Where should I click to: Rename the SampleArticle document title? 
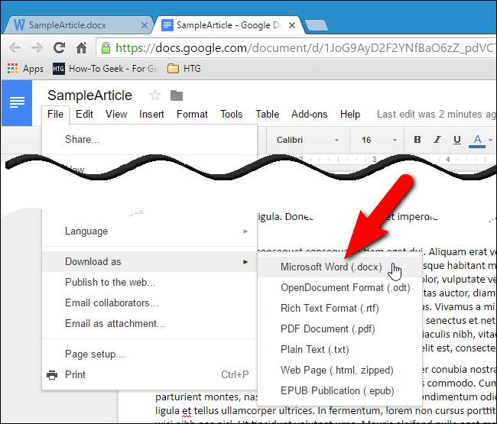tap(89, 95)
